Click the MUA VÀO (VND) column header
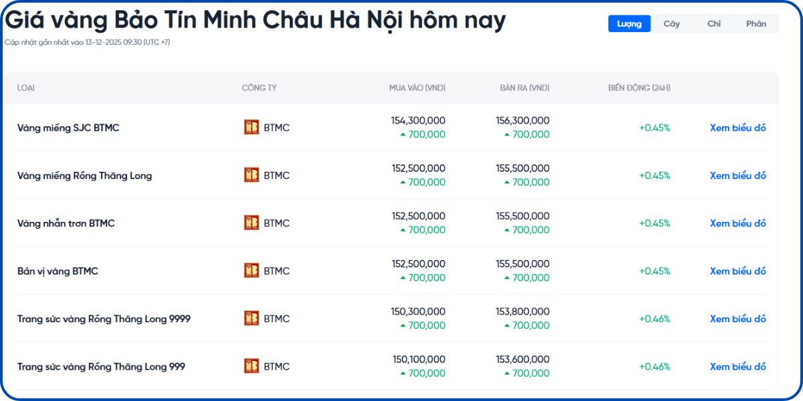This screenshot has width=803, height=401. tap(416, 88)
